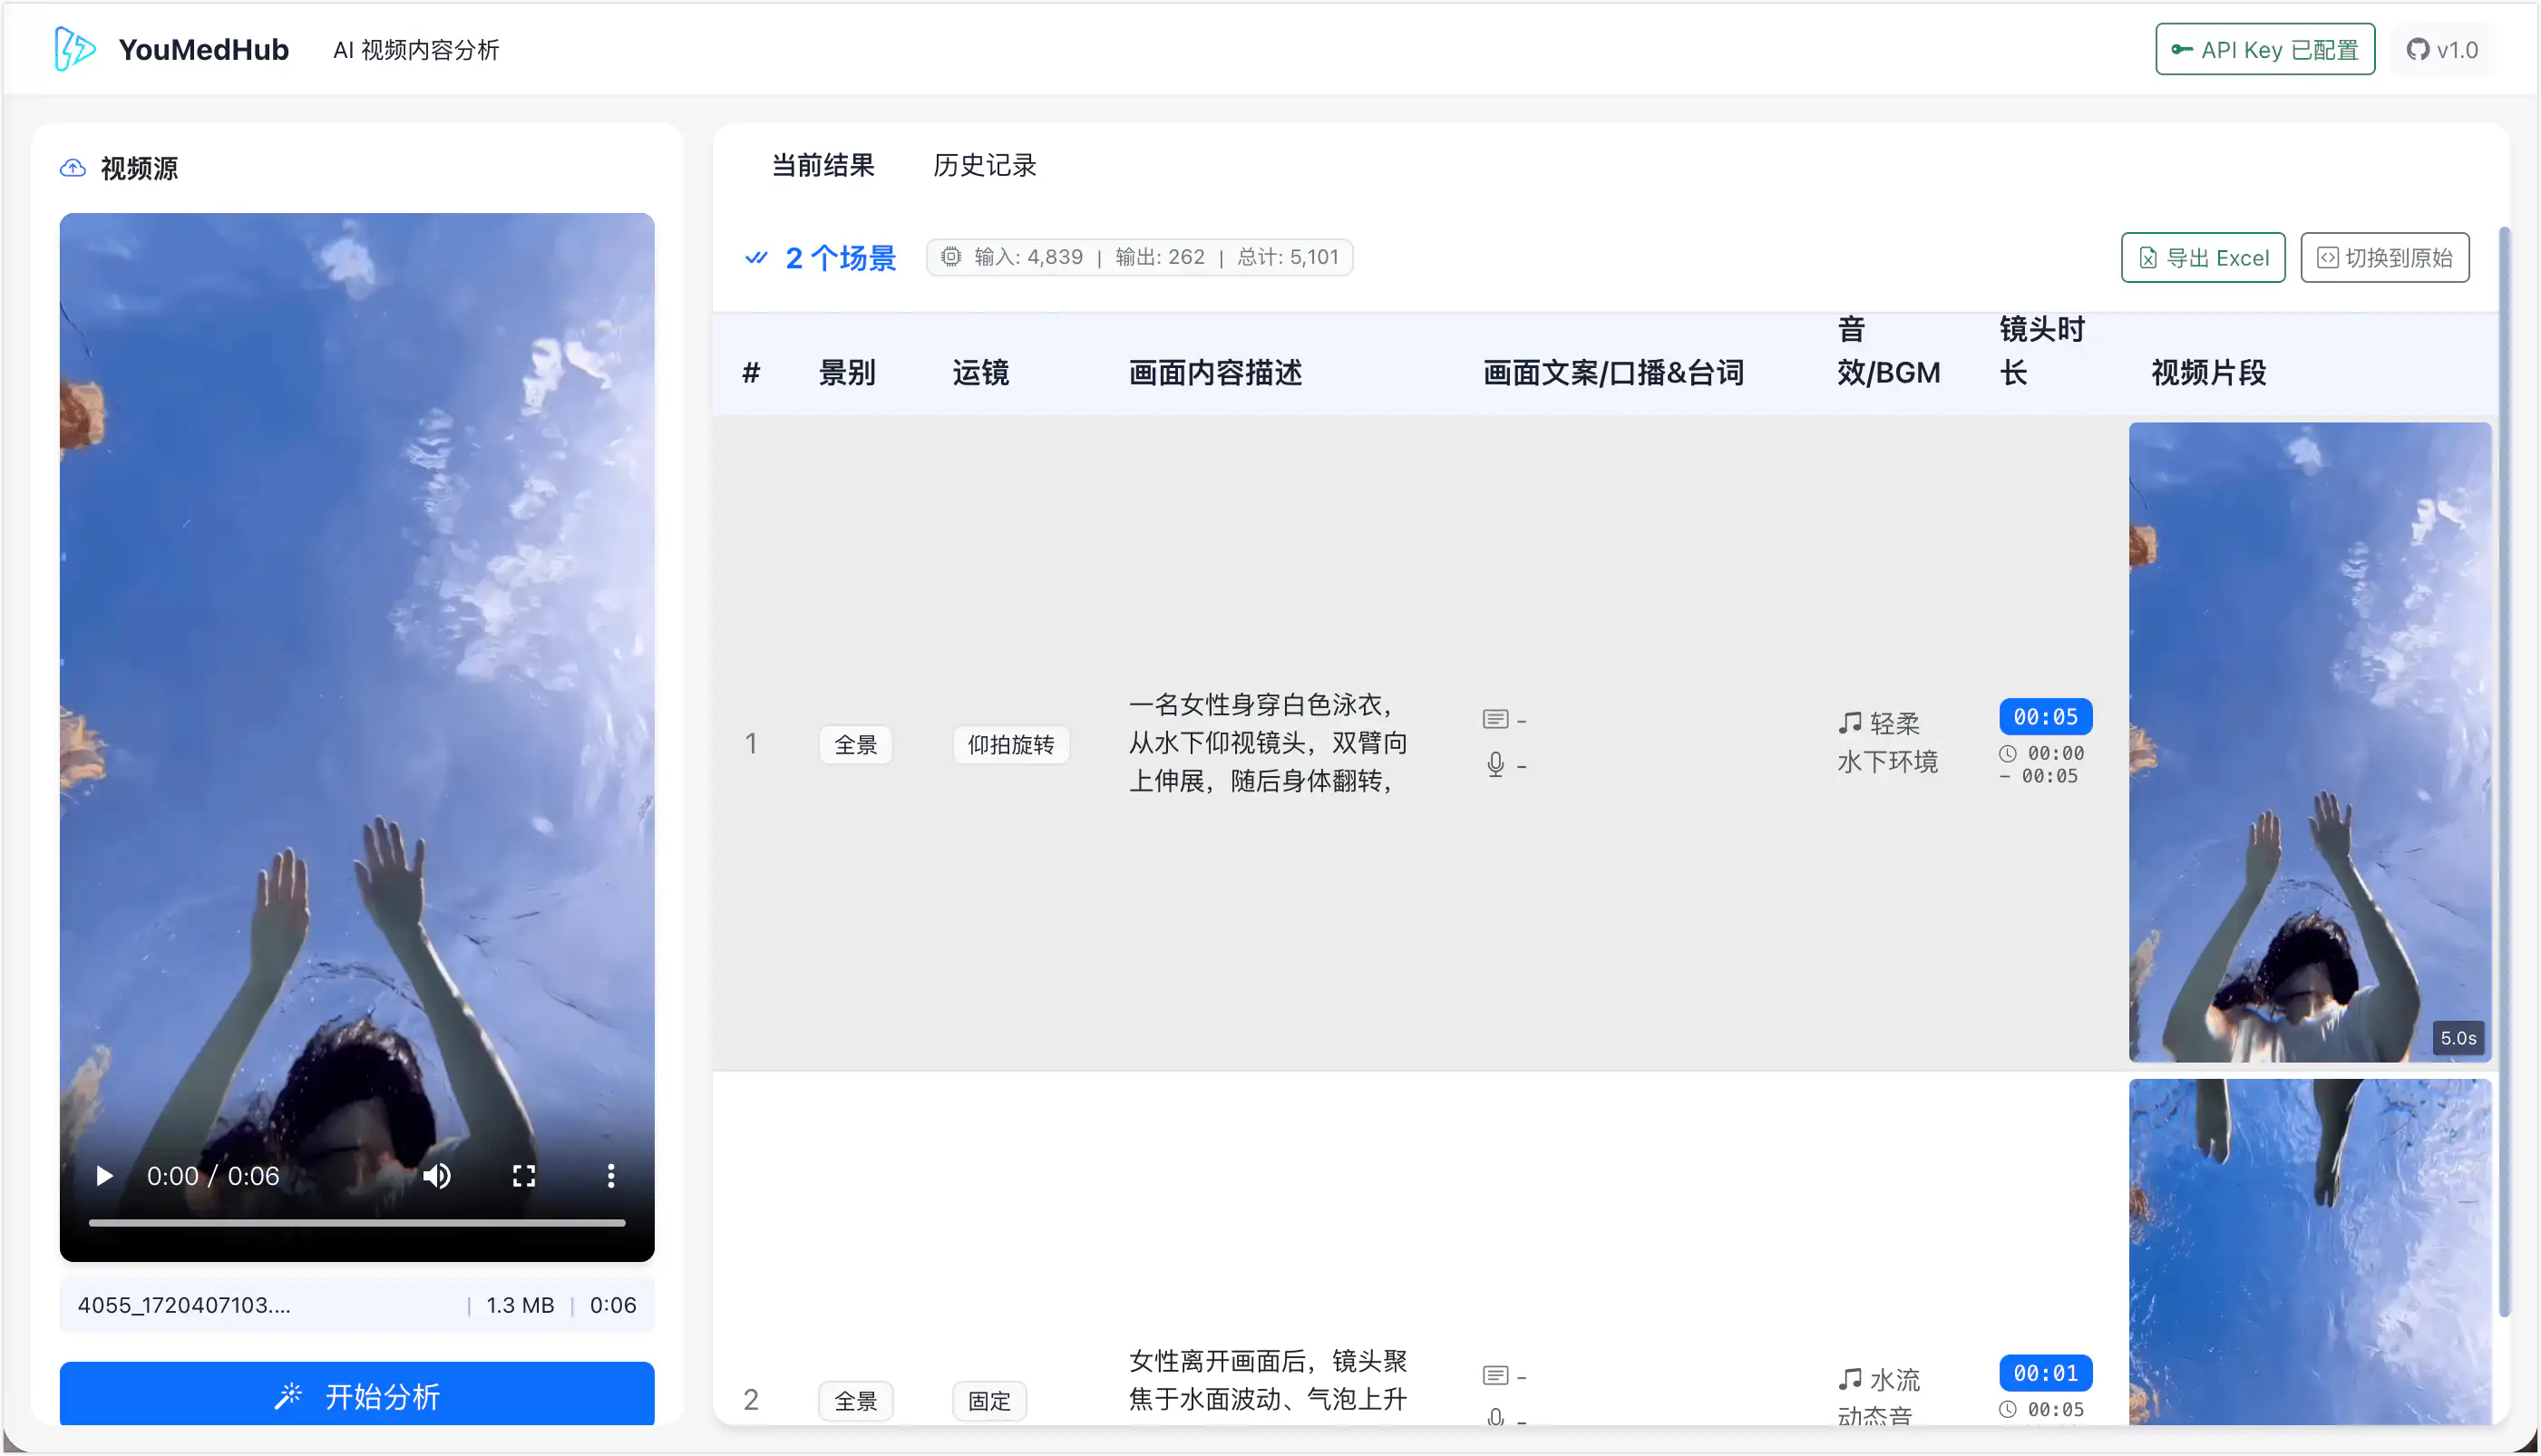
Task: Click the YouMedHub lightning logo icon
Action: [x=74, y=48]
